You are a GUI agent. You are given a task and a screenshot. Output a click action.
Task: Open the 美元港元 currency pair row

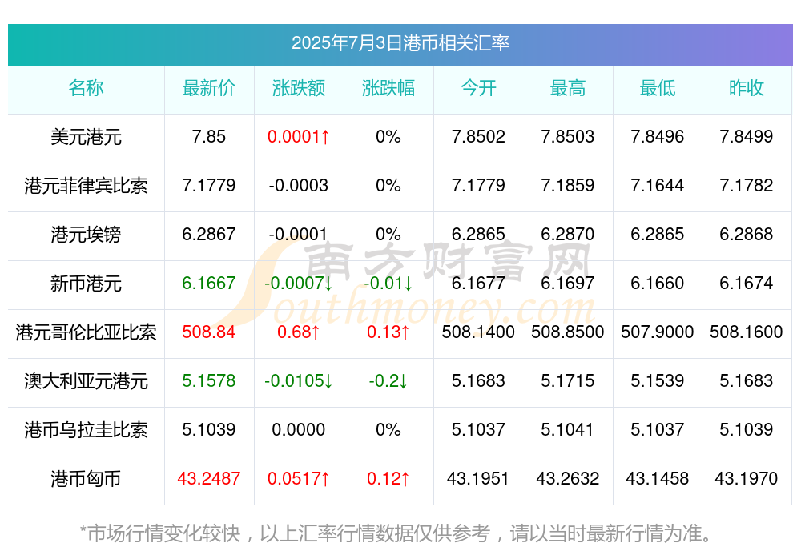pyautogui.click(x=86, y=137)
